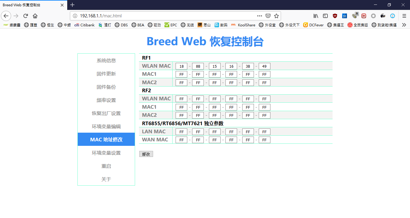Open the DBS bookmark
Viewport: 410px width, 218px height.
point(121,25)
